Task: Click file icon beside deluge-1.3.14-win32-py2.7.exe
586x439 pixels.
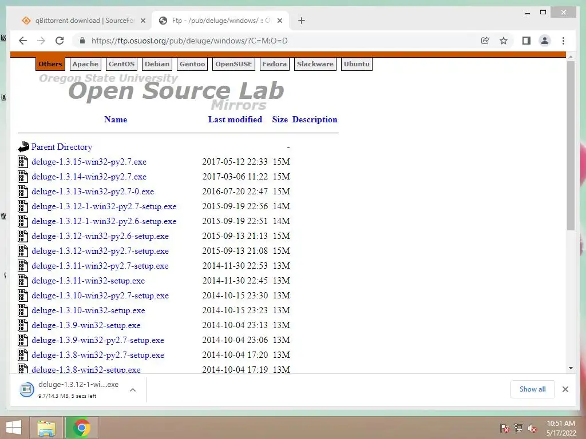Action: click(x=23, y=177)
